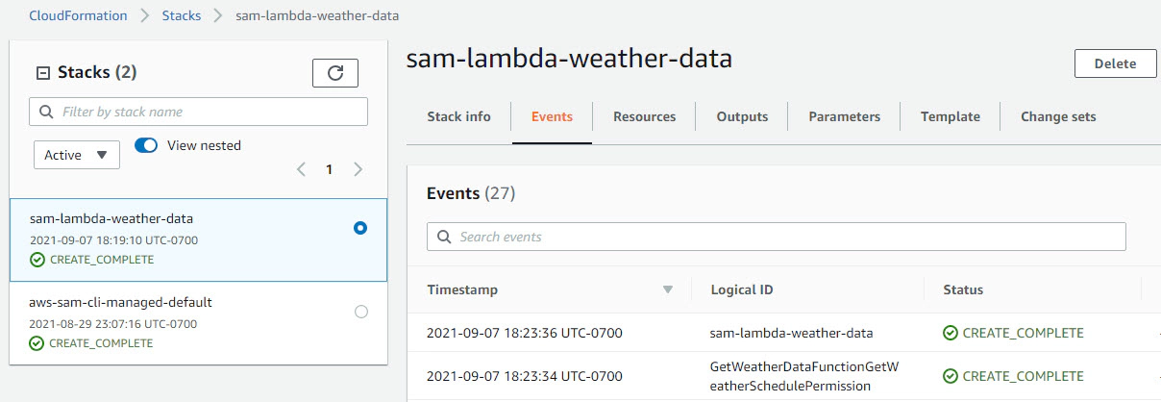Select page 1 of stacks

click(329, 169)
